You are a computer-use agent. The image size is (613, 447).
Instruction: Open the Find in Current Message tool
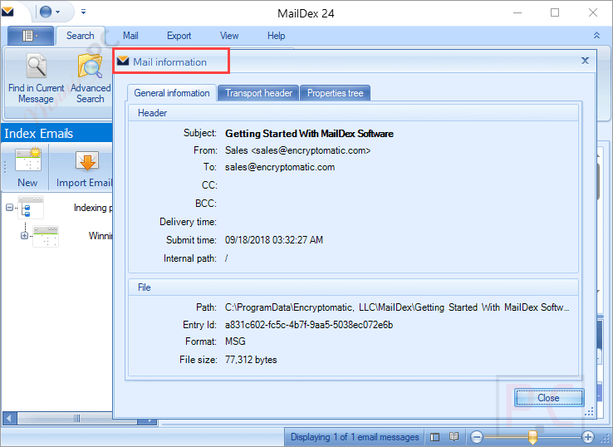(x=36, y=79)
